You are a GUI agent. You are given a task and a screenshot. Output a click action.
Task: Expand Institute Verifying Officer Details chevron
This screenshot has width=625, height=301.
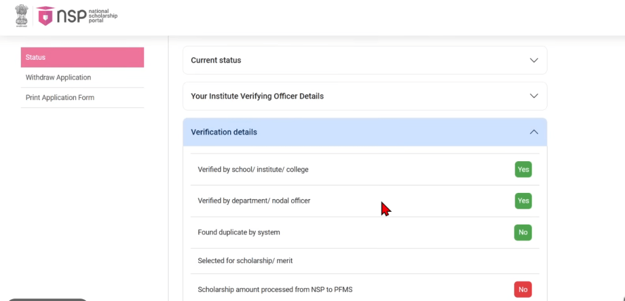(533, 96)
